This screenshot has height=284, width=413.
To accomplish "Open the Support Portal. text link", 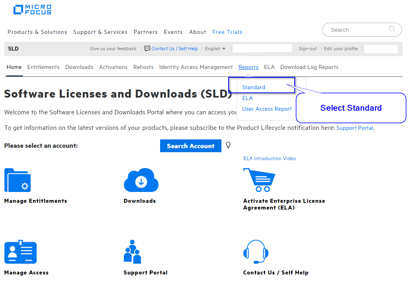I will click(355, 128).
